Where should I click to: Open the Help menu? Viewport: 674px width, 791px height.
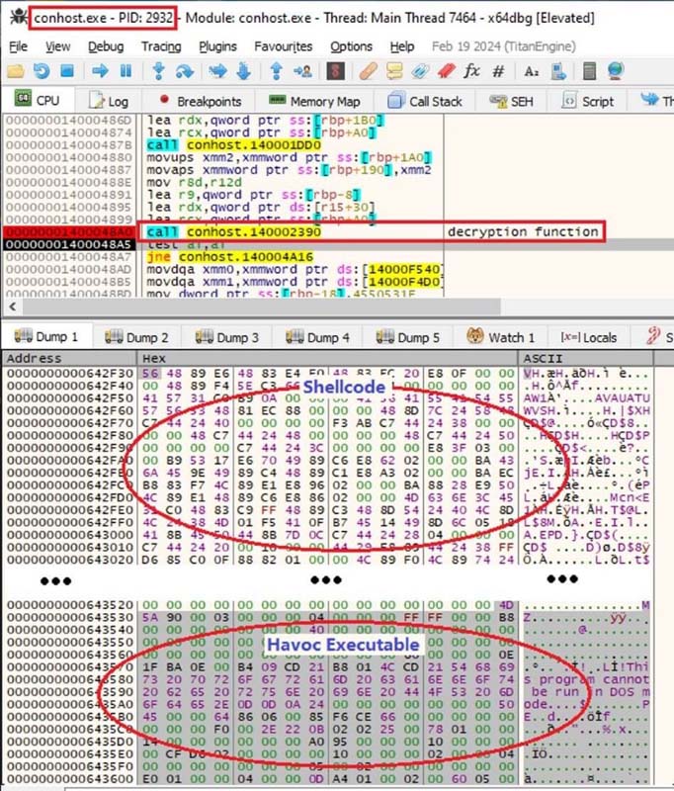pyautogui.click(x=402, y=46)
